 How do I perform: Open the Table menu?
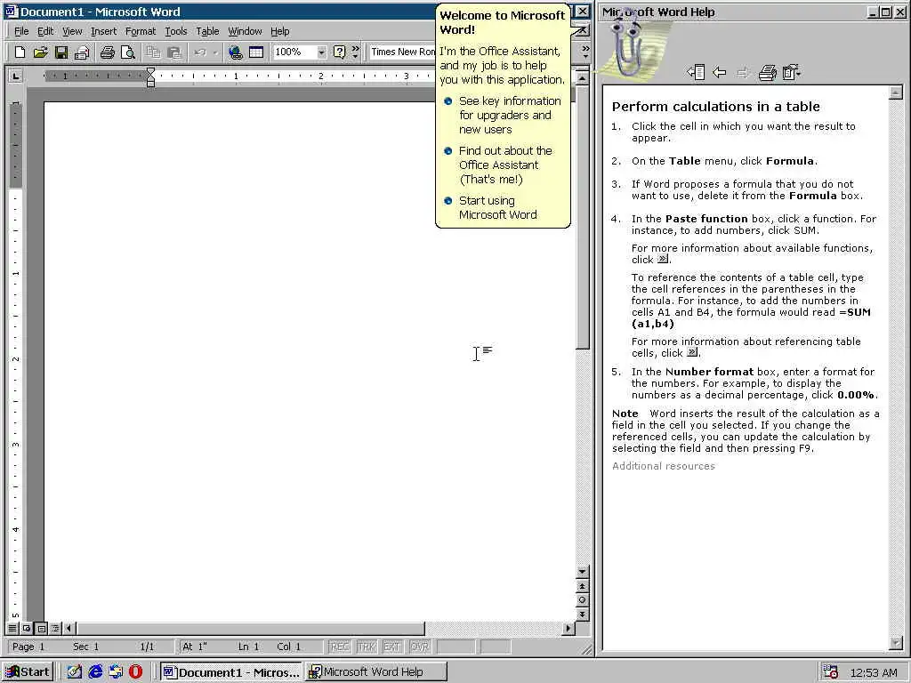click(207, 31)
